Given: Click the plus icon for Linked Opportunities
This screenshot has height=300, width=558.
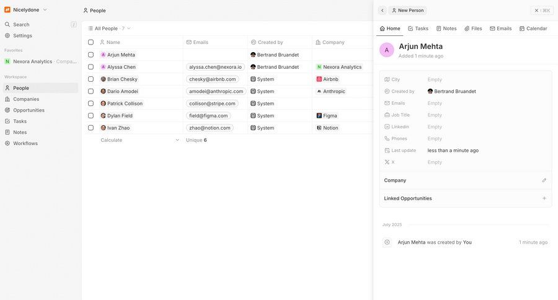Looking at the screenshot, I should pyautogui.click(x=544, y=198).
